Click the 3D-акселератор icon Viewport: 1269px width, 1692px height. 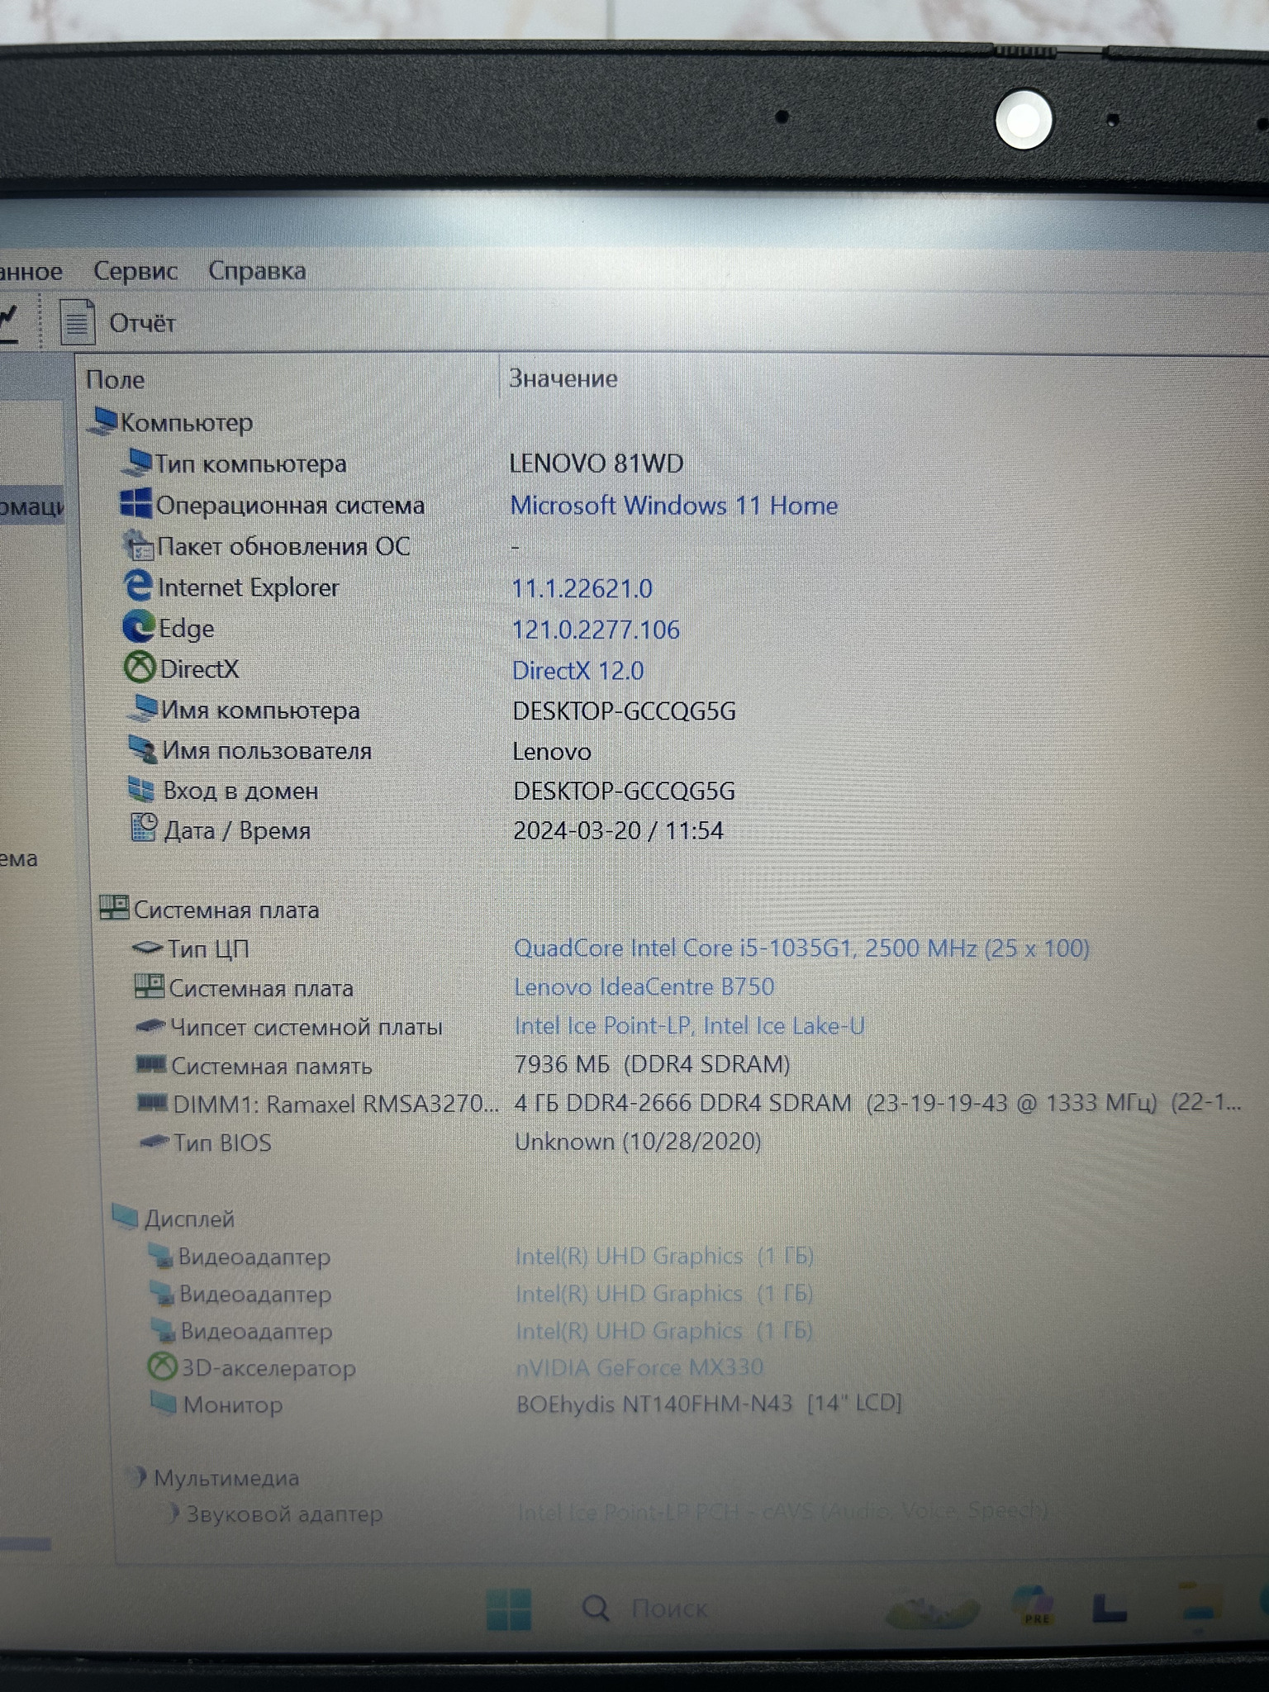tap(162, 1367)
